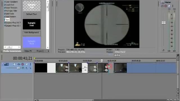Open Event Pan/Crop on second clip
Viewport: 180px width, 101px height.
[67, 67]
